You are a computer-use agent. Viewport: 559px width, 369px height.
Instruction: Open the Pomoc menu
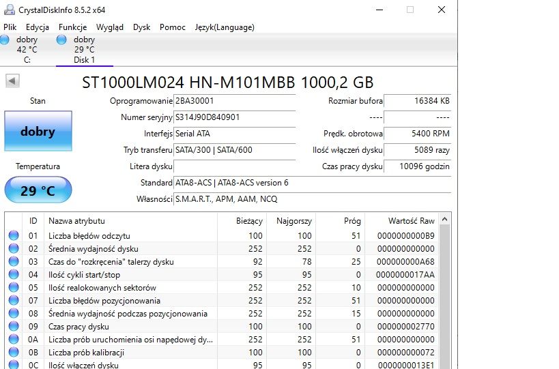(173, 27)
